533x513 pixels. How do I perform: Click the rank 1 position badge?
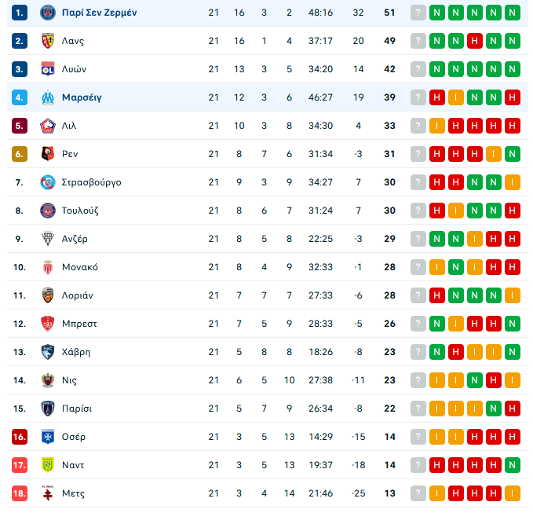(20, 13)
